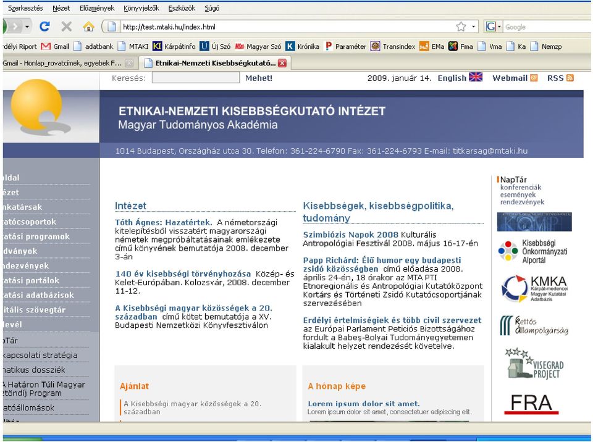Select the Etnikai-Nemzeti Kisebbségkutató tab

click(x=214, y=63)
